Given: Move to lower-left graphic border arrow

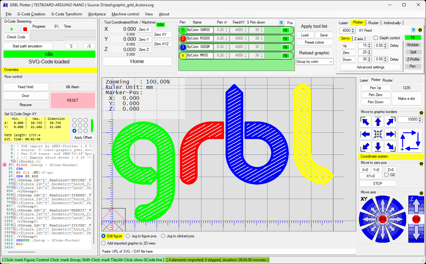Looking at the screenshot, I should point(365,147).
